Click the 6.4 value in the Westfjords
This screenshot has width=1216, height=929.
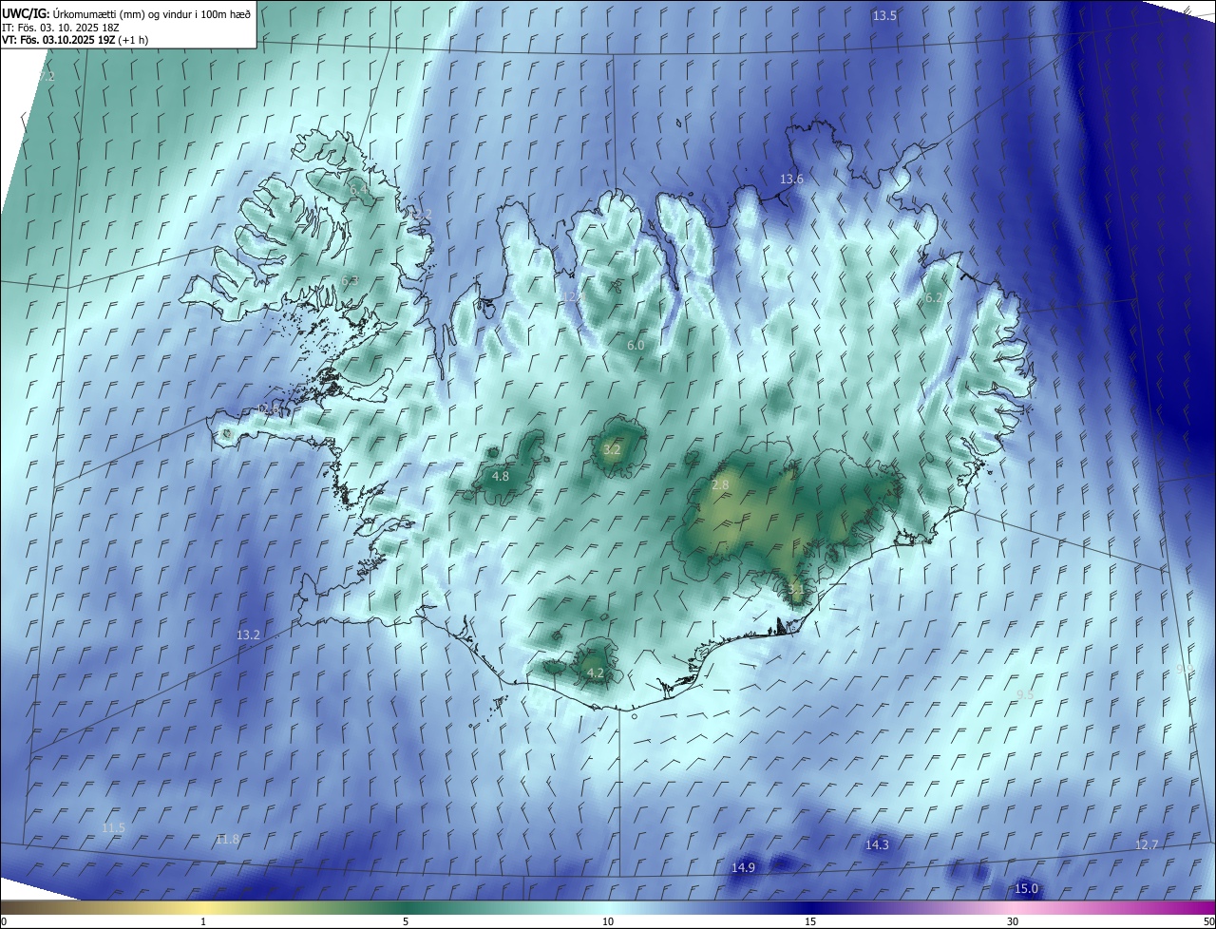[359, 191]
